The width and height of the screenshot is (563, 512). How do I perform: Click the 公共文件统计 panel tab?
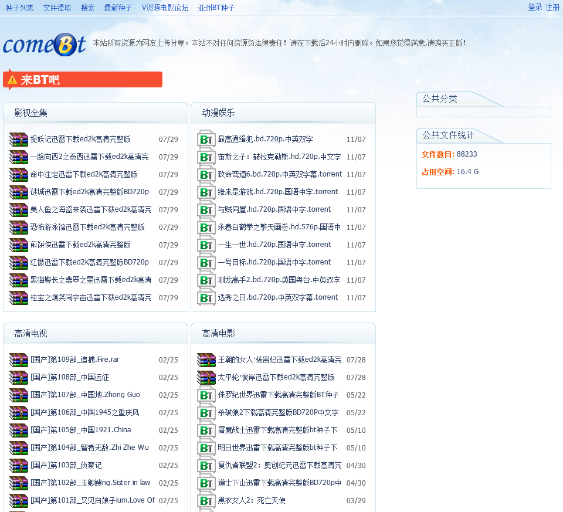click(449, 135)
